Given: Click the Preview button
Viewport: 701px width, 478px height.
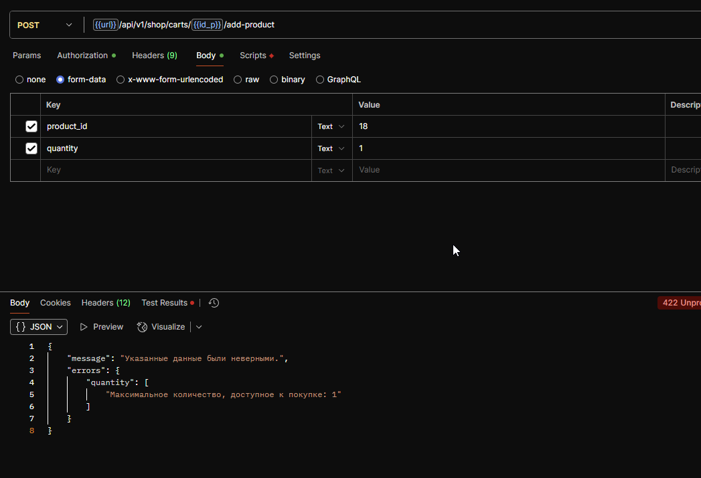Looking at the screenshot, I should pyautogui.click(x=102, y=327).
